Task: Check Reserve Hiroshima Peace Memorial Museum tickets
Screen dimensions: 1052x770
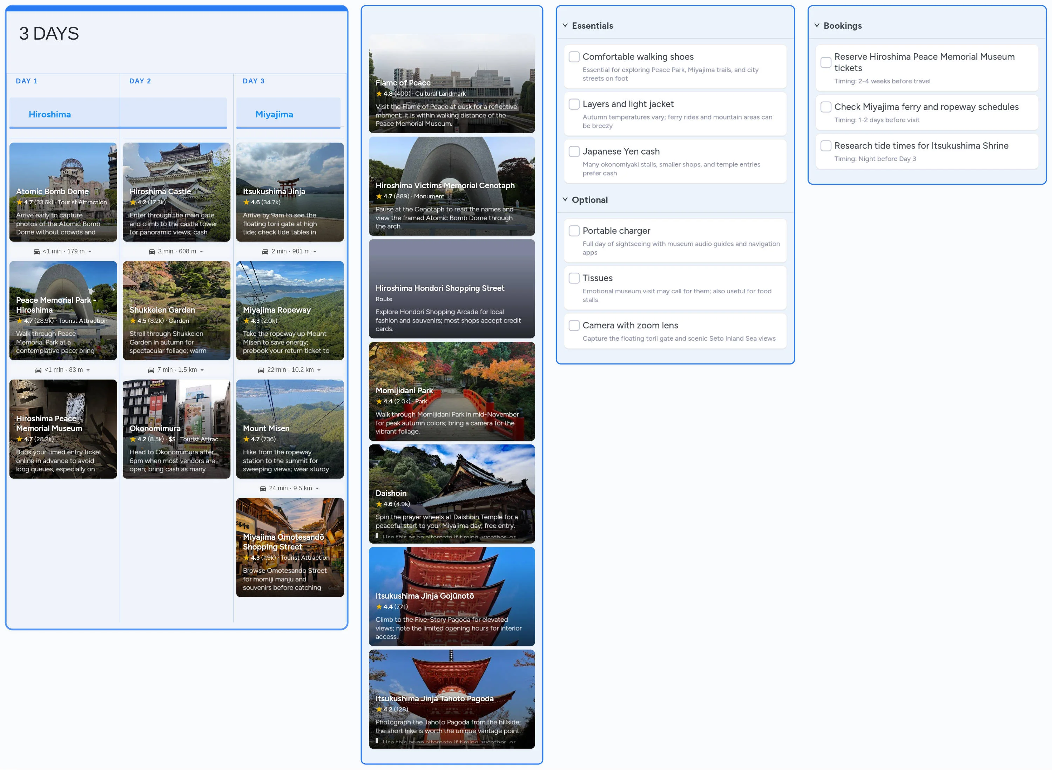Action: click(826, 62)
